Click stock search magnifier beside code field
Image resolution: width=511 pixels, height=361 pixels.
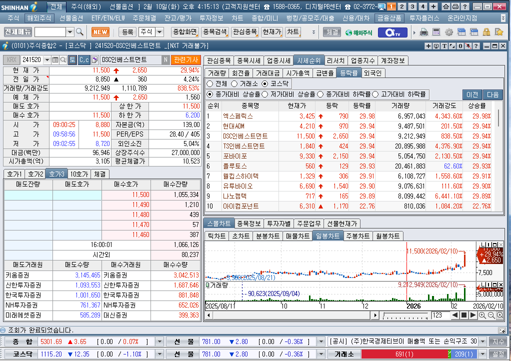click(63, 59)
